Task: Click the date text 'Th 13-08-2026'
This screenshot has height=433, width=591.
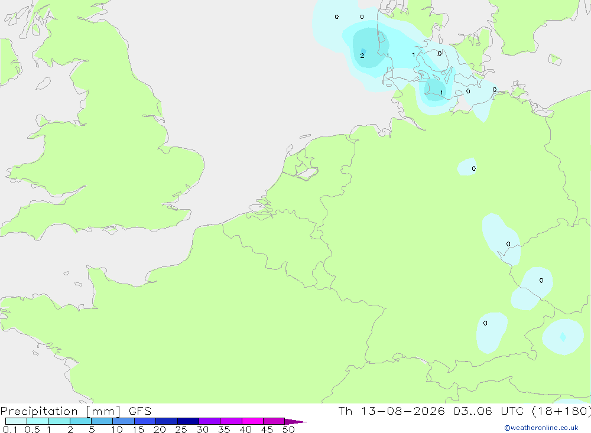Action: point(392,411)
